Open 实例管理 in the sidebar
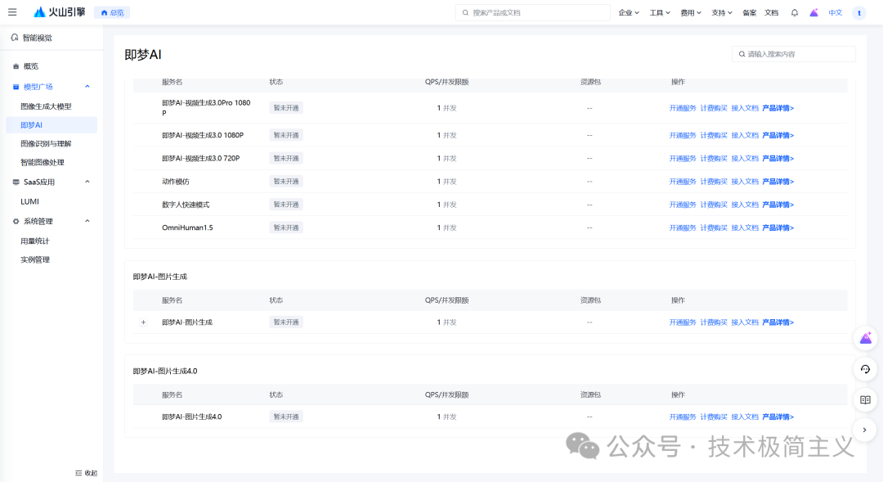This screenshot has height=482, width=883. tap(35, 259)
